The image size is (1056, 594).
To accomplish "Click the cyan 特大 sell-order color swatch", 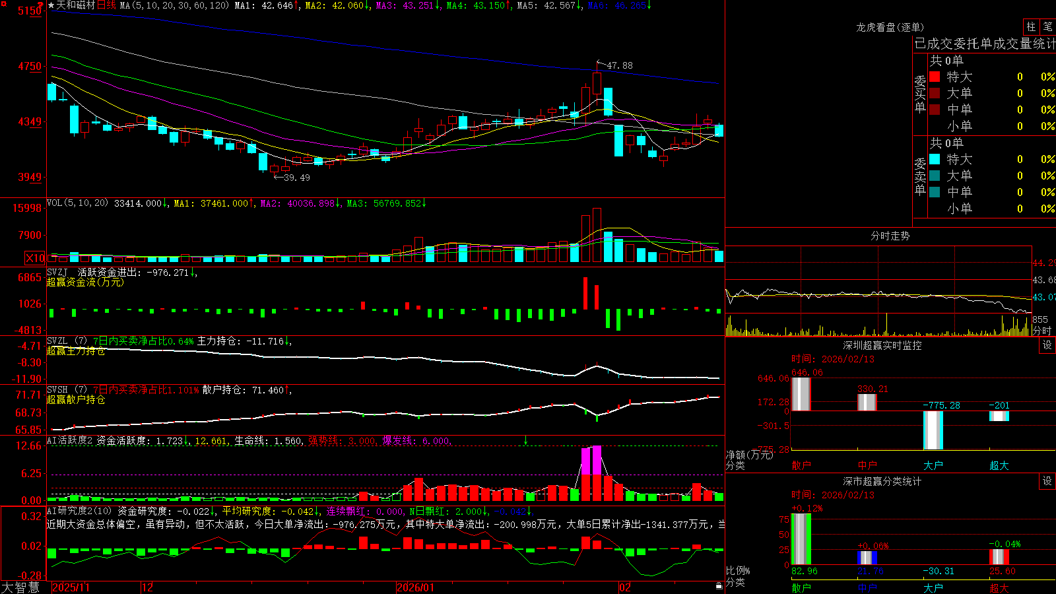I will [935, 159].
